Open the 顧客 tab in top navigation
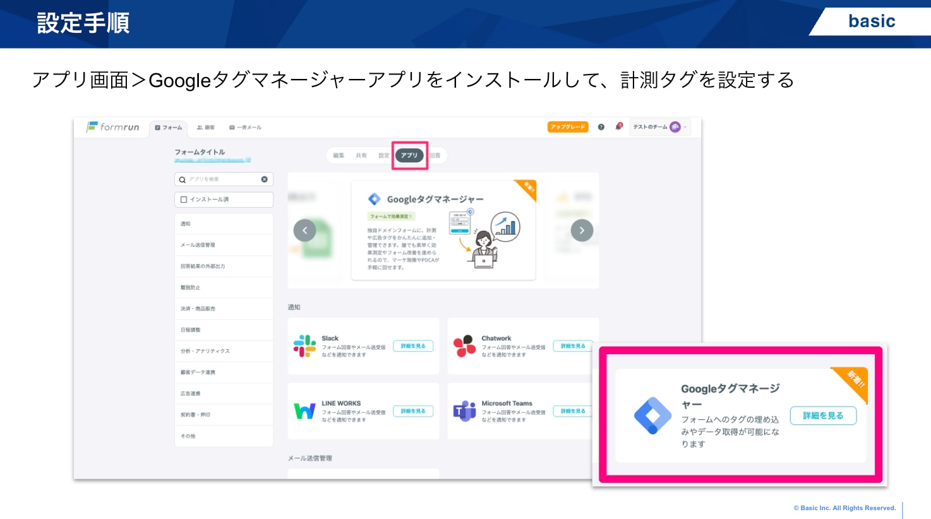The width and height of the screenshot is (931, 519). [x=206, y=128]
